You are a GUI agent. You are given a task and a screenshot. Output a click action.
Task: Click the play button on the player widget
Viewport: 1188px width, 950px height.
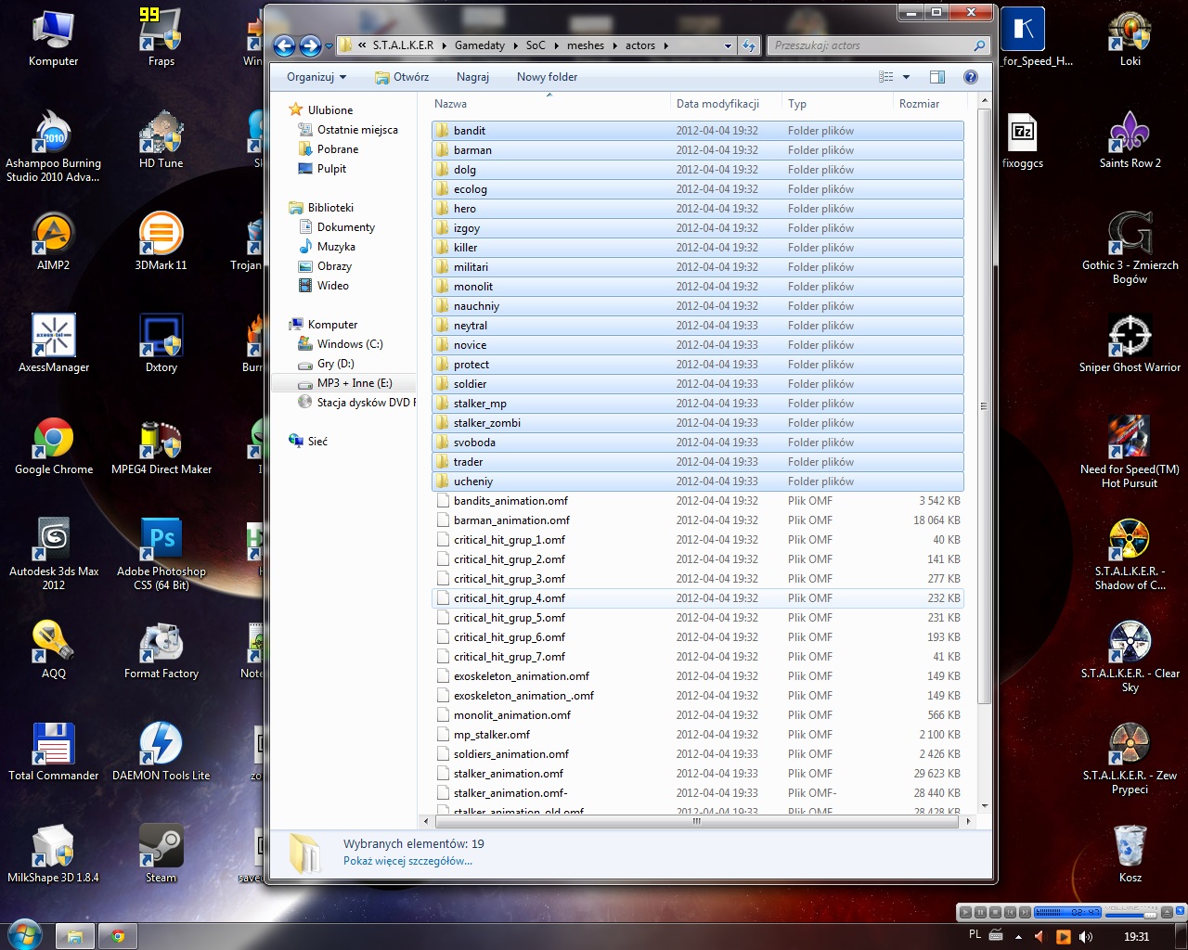click(x=965, y=912)
